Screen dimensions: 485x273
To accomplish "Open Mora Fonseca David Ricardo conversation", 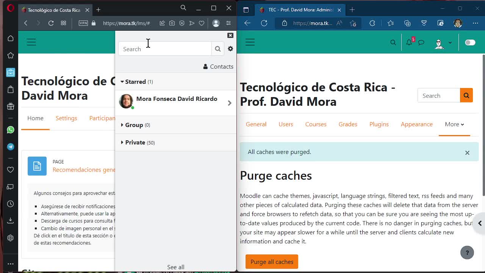I will point(176,102).
